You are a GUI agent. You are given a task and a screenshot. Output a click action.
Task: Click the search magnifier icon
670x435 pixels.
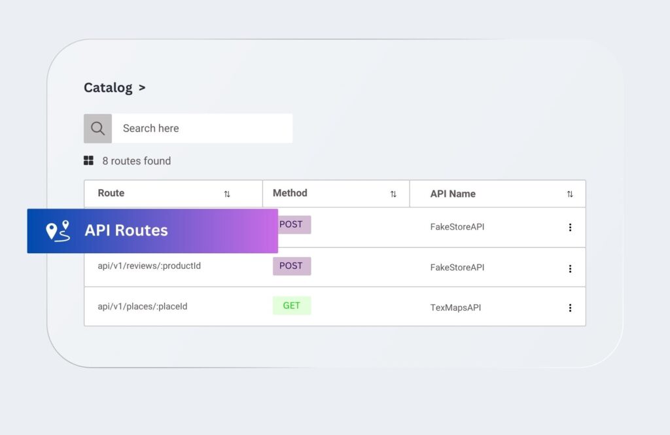coord(97,128)
